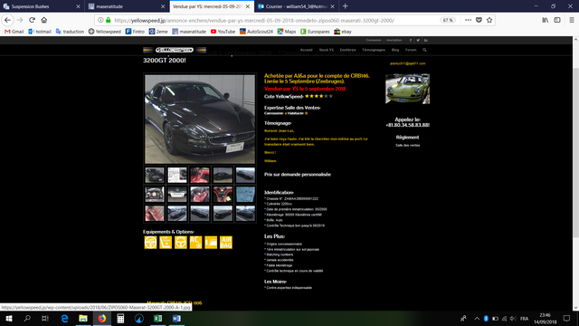
Task: Click the site's LinkedIn icon
Action: pyautogui.click(x=426, y=40)
